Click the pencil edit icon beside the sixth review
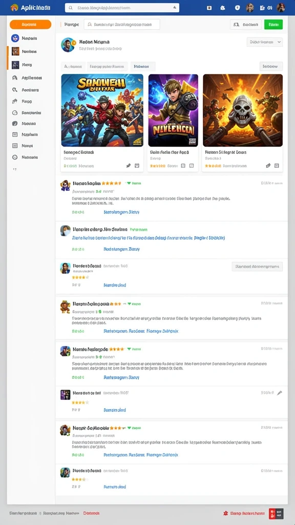Screen dimensions: 295x525 [280, 393]
